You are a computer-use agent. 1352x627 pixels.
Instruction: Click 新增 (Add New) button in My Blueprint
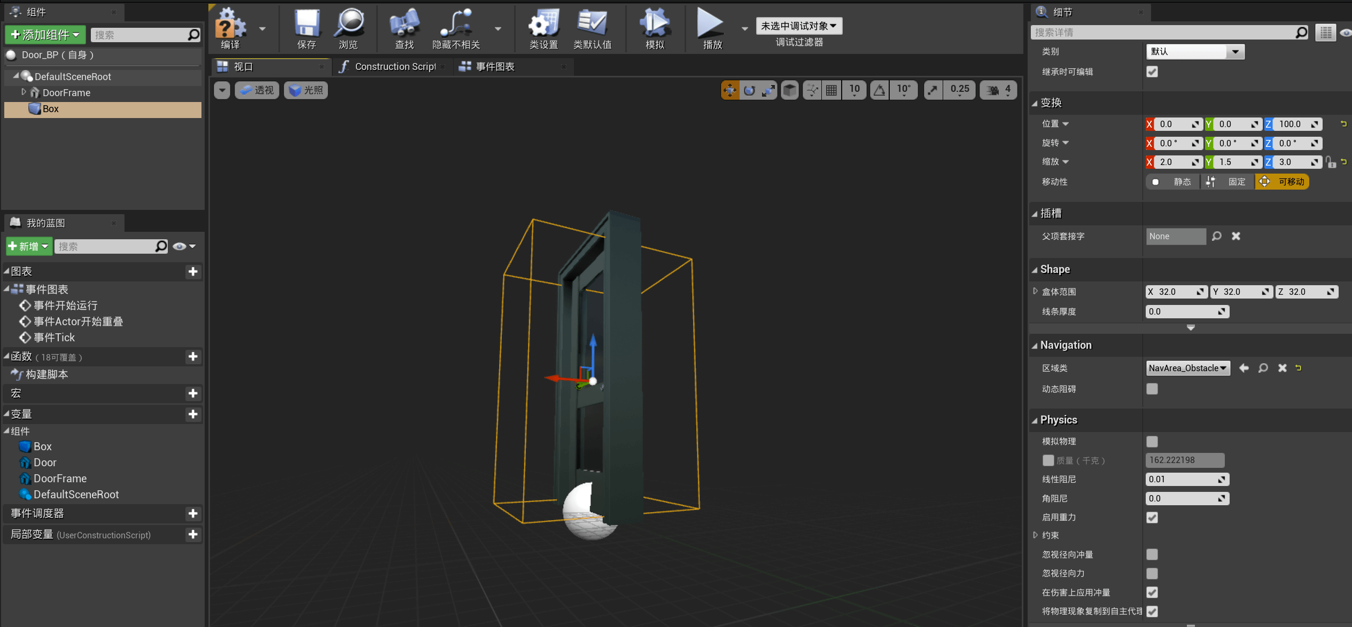[29, 246]
